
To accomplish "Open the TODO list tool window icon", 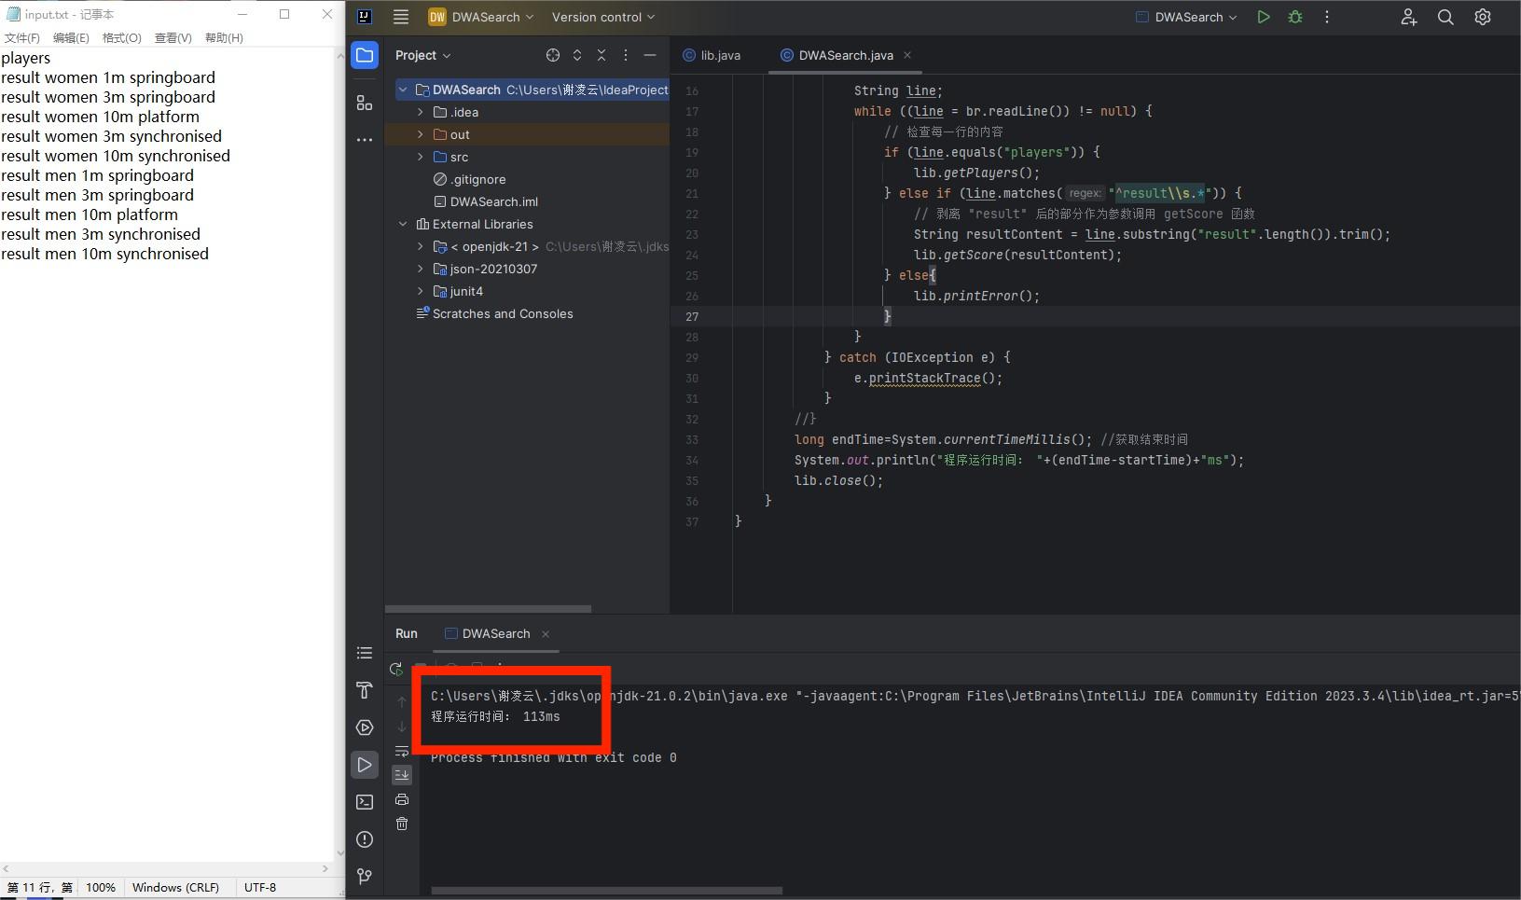I will pos(365,653).
